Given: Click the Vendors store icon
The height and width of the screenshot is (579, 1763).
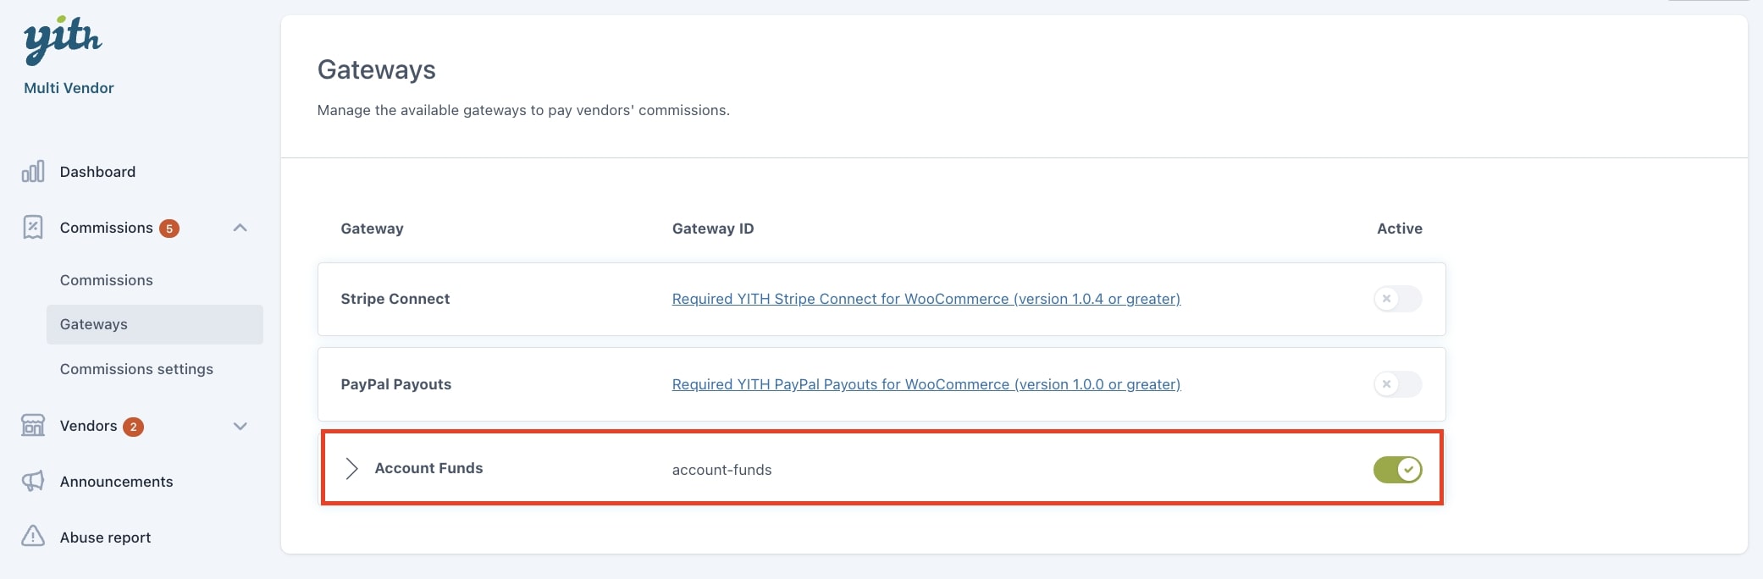Looking at the screenshot, I should click(x=33, y=425).
